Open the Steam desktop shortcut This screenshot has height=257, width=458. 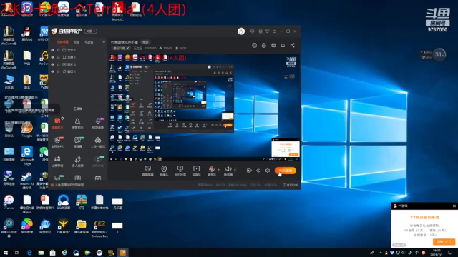27,180
